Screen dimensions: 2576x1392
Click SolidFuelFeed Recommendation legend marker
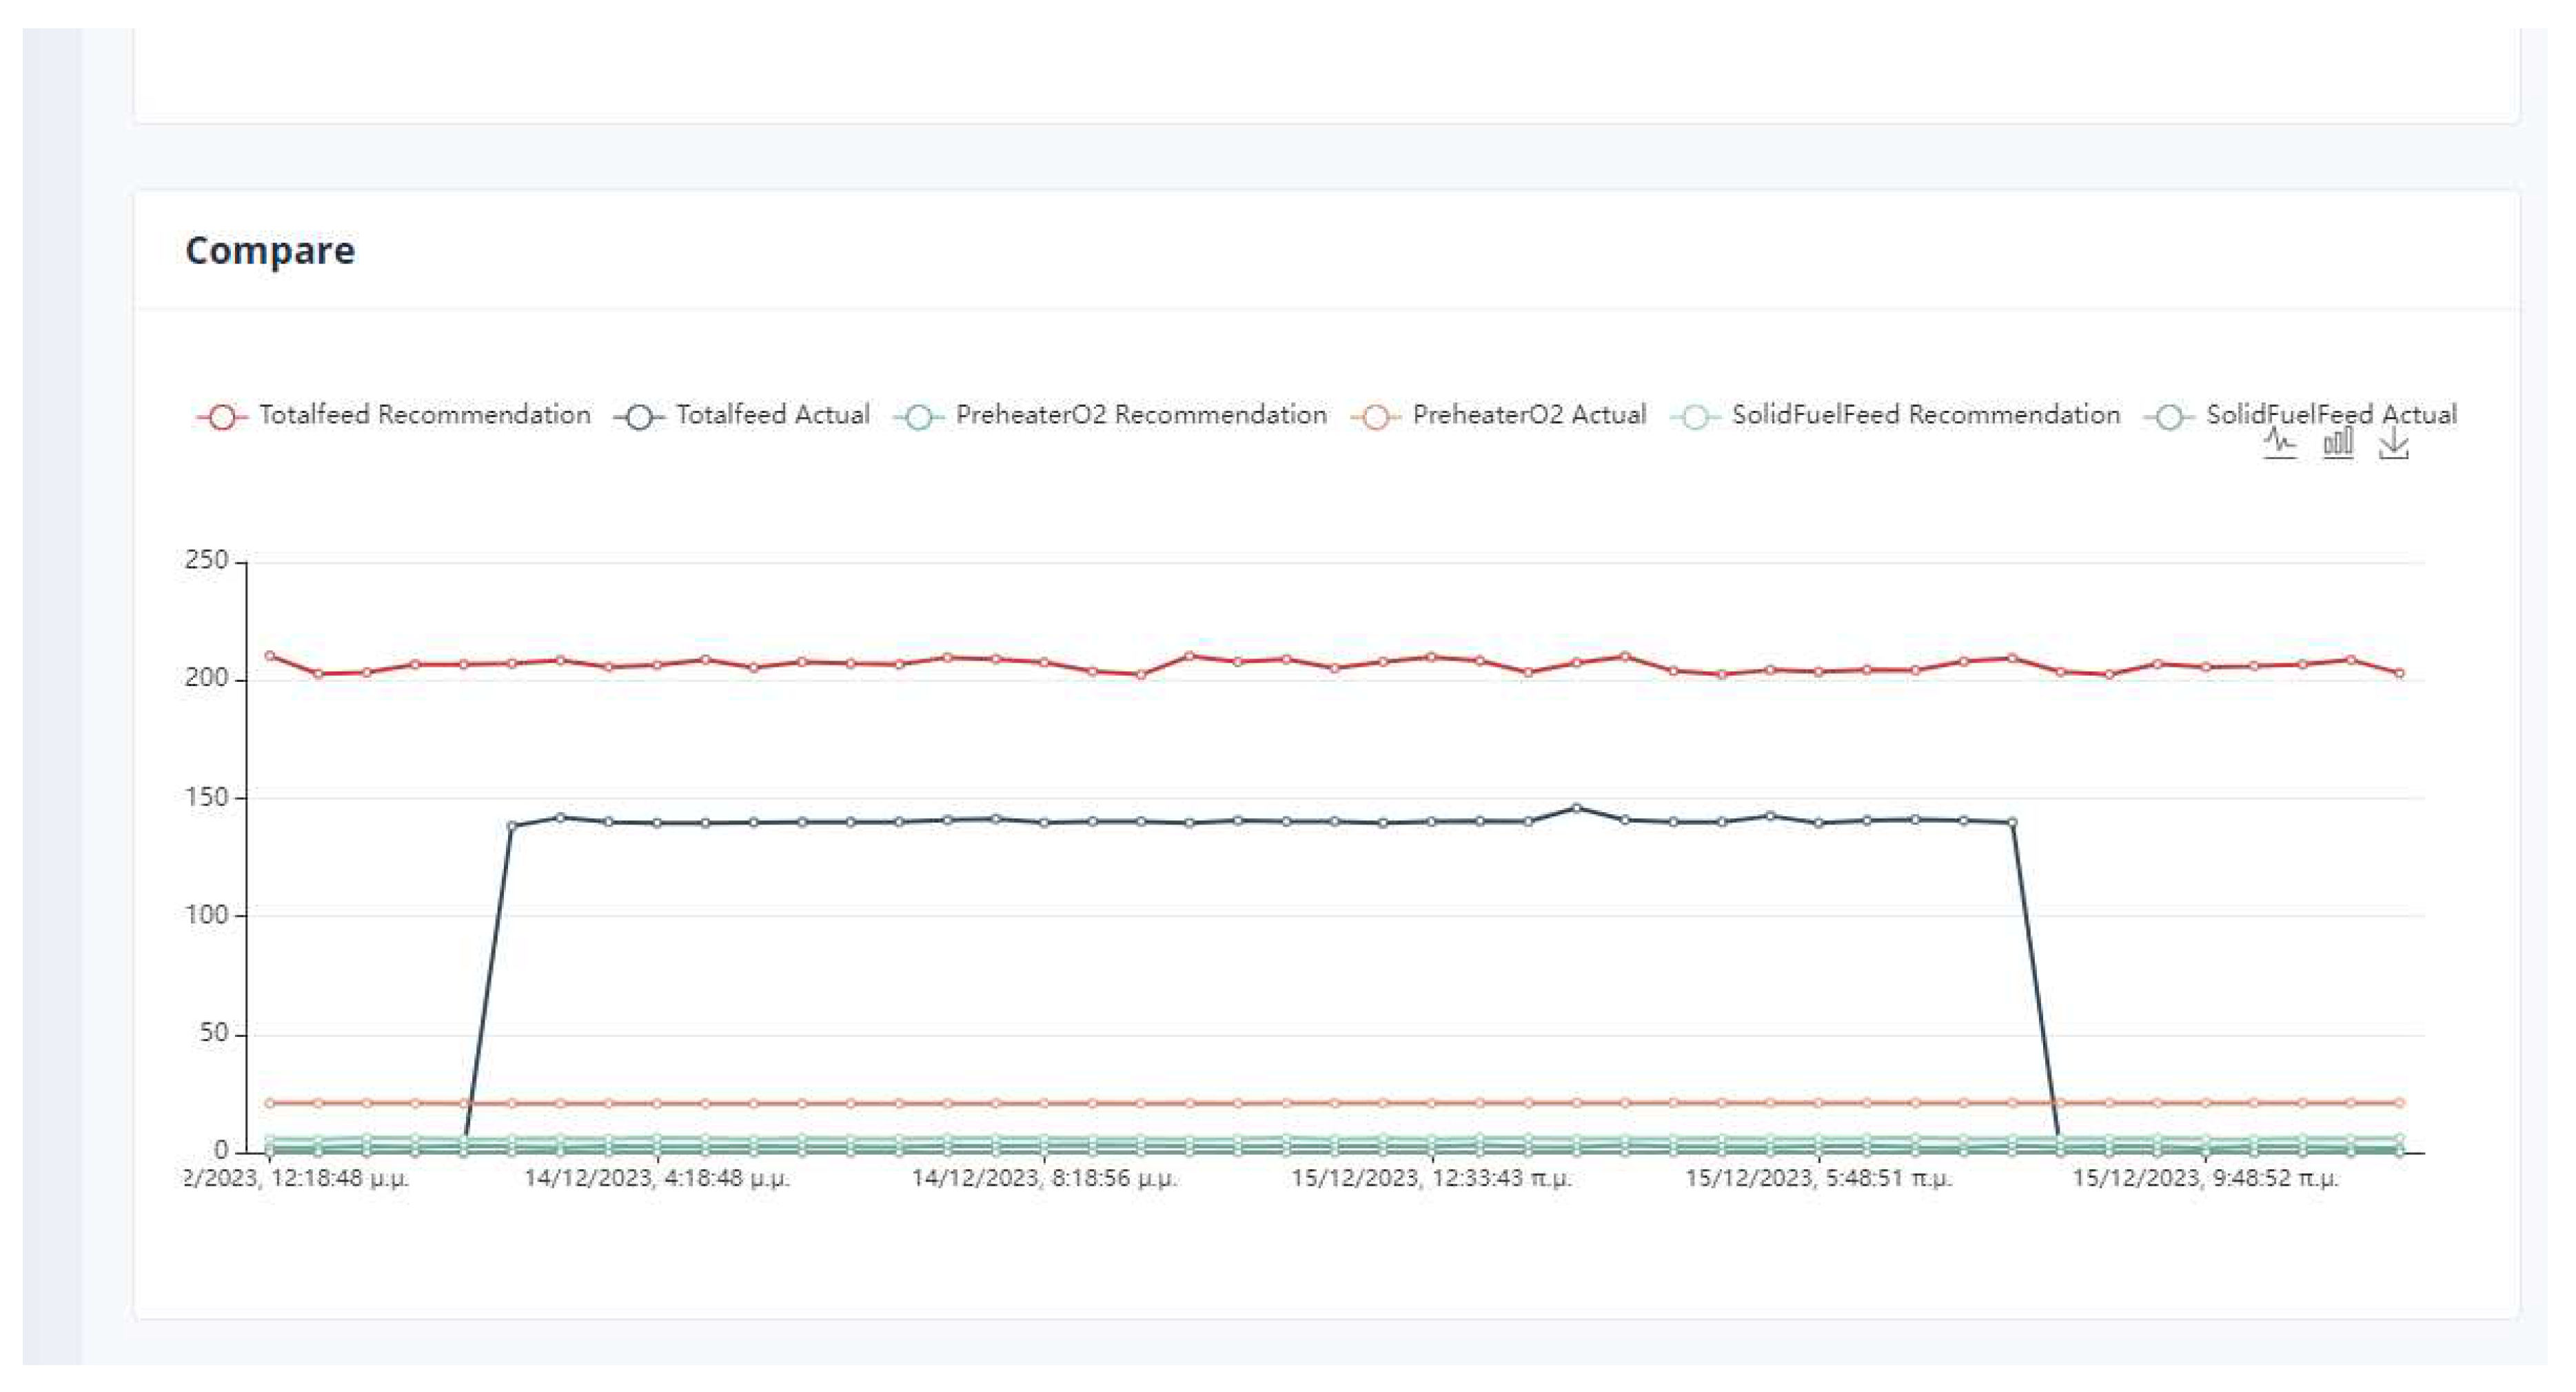point(1695,416)
